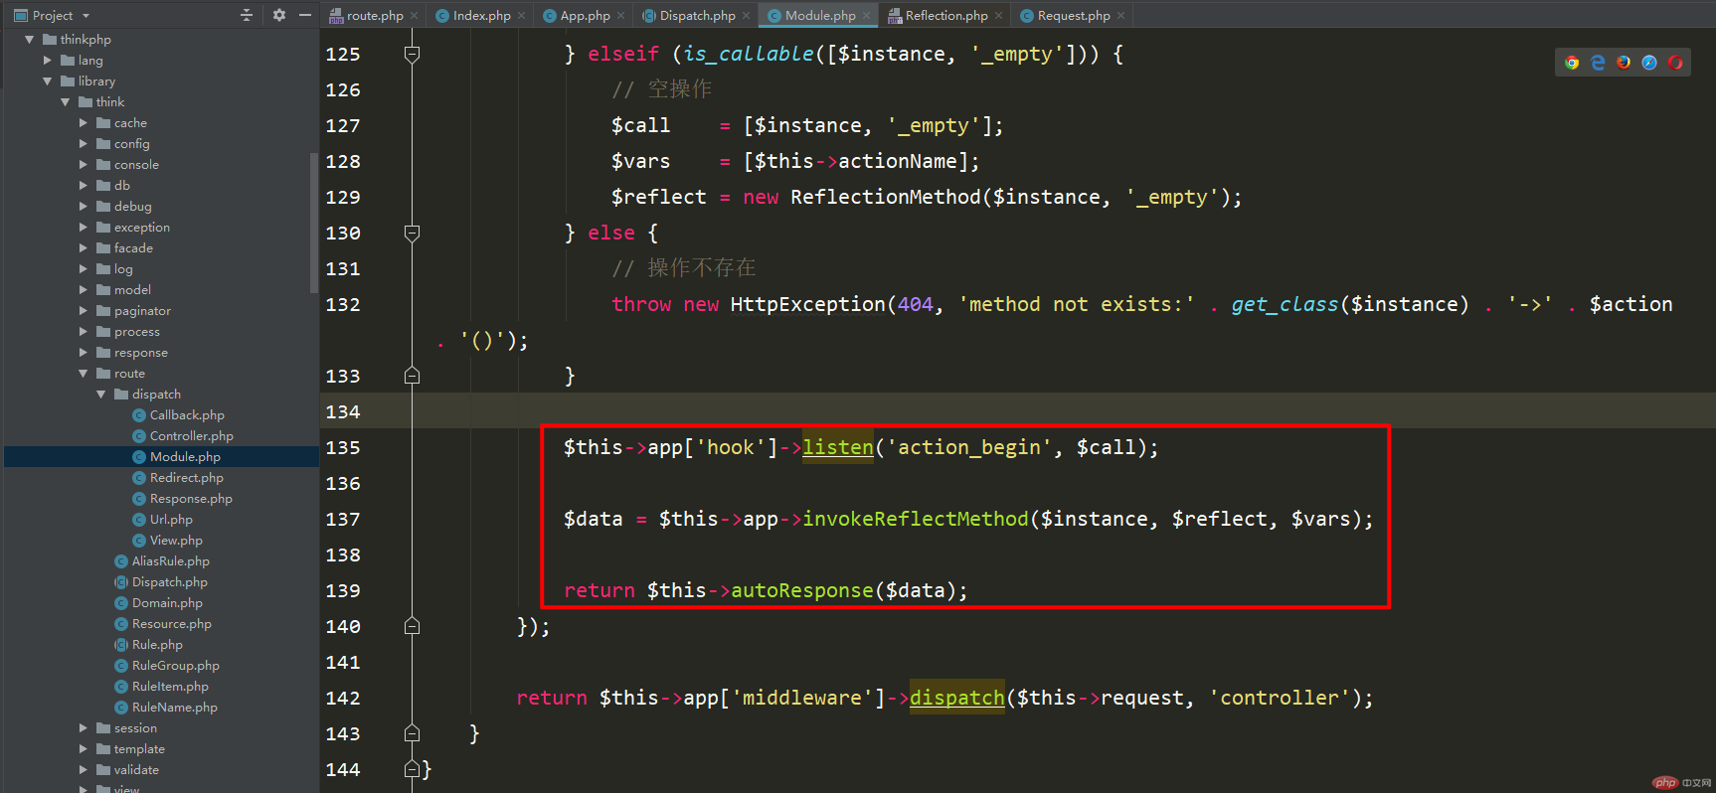Viewport: 1716px width, 793px height.
Task: Click Project panel settings gear icon
Action: tap(279, 15)
